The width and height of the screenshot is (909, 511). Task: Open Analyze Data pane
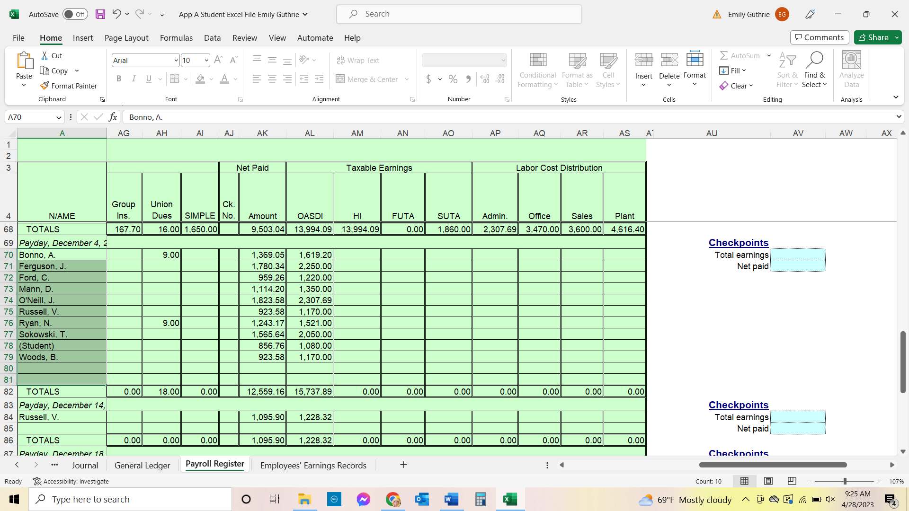[x=851, y=70]
